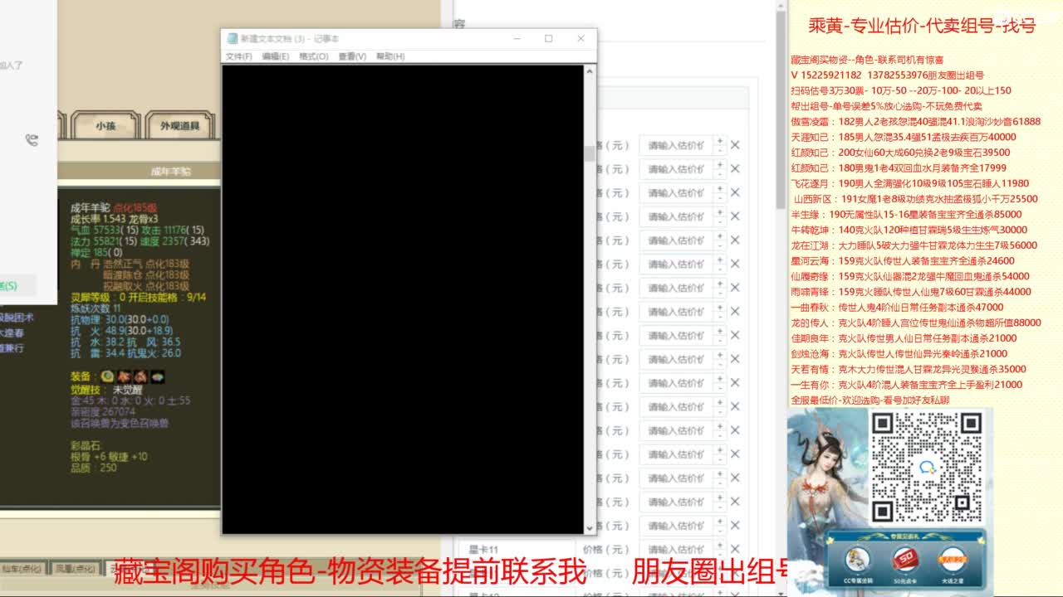Image resolution: width=1063 pixels, height=597 pixels.
Task: Open the 查看(V) menu in Notepad
Action: click(352, 56)
